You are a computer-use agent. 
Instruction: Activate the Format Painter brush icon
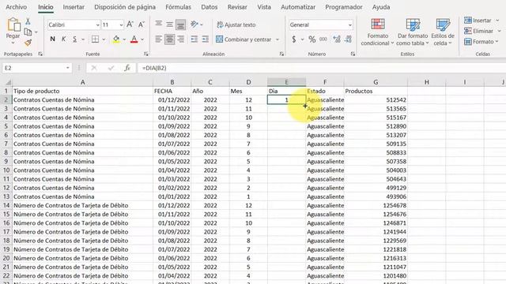28,43
